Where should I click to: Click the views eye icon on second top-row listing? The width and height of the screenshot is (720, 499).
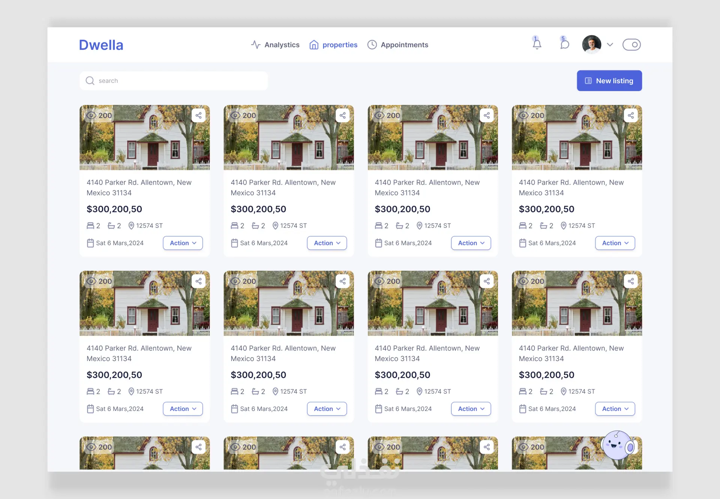click(x=235, y=115)
